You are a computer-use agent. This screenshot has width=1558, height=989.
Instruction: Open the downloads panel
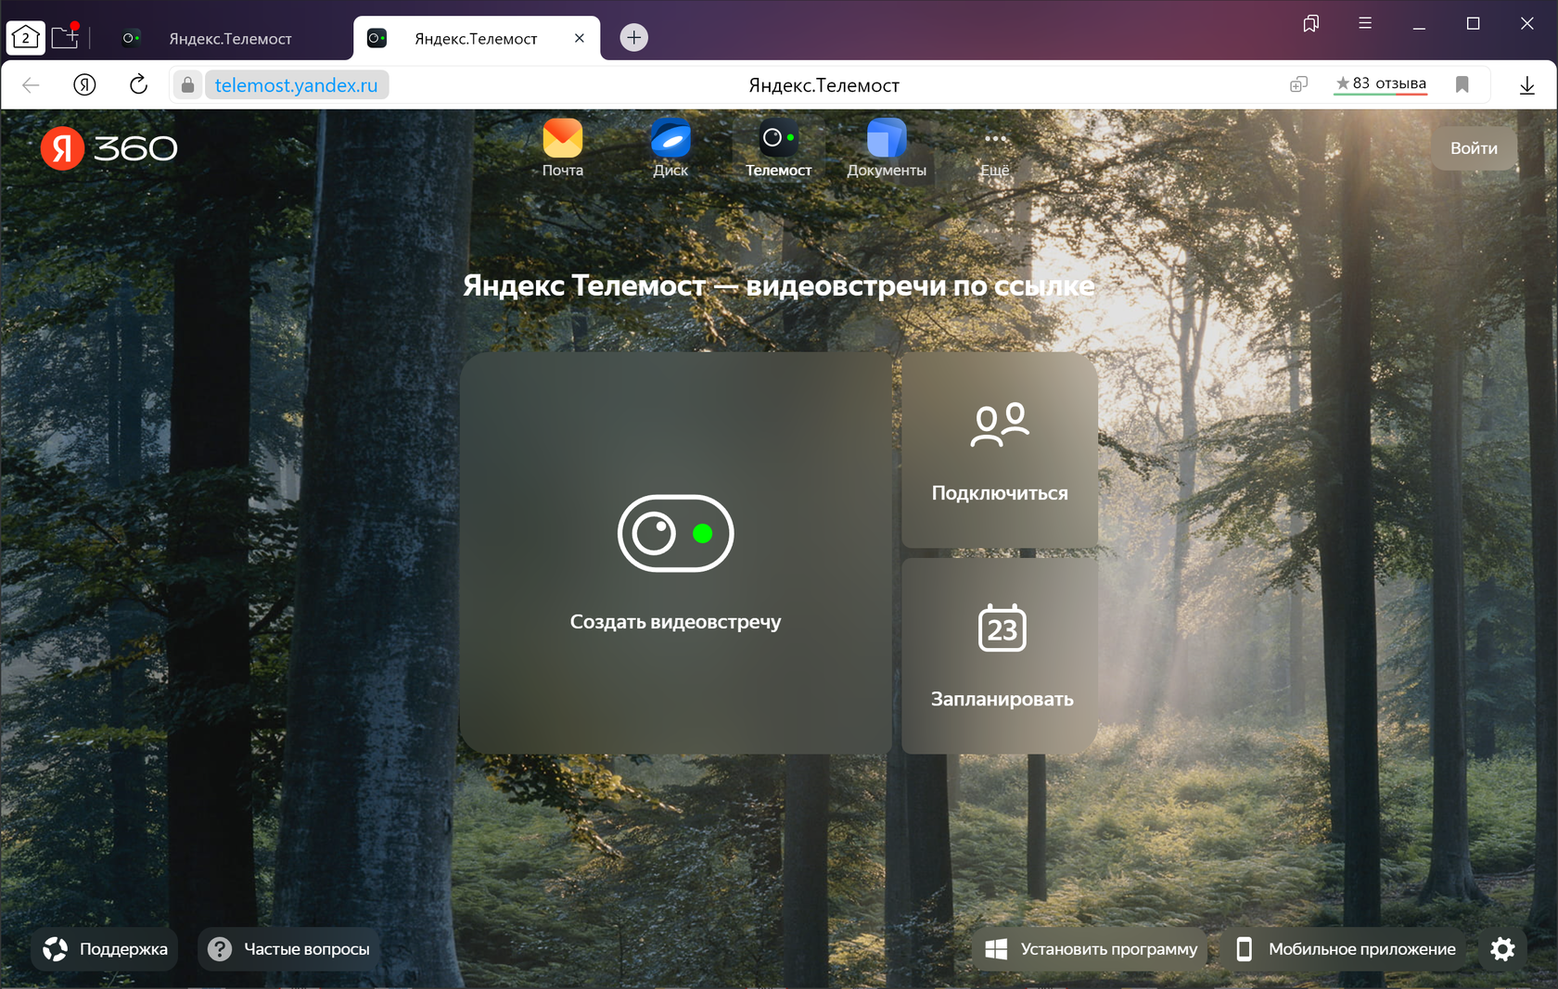click(1527, 85)
